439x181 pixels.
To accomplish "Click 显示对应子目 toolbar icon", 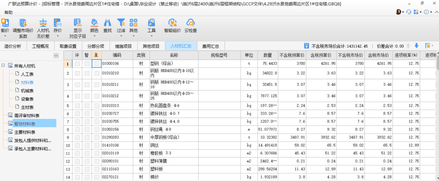I will click(78, 23).
